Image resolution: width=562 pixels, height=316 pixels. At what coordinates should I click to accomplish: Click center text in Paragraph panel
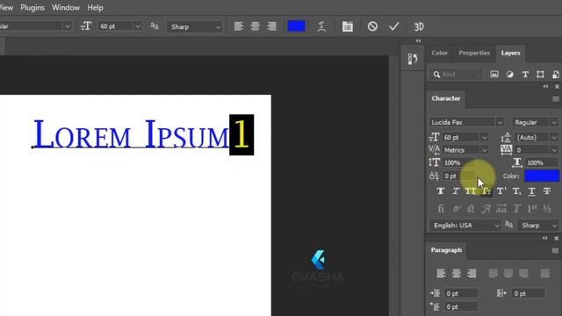[x=457, y=274]
